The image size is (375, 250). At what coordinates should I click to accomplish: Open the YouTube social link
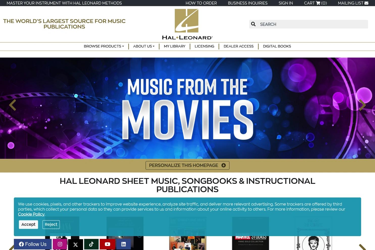pyautogui.click(x=107, y=244)
